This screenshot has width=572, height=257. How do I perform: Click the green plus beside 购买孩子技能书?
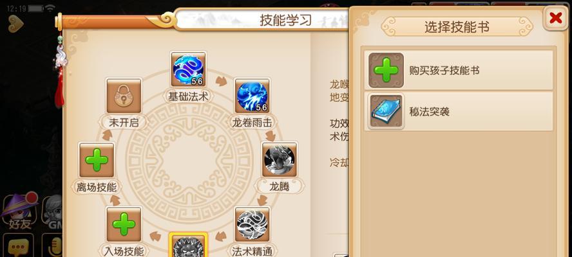386,70
